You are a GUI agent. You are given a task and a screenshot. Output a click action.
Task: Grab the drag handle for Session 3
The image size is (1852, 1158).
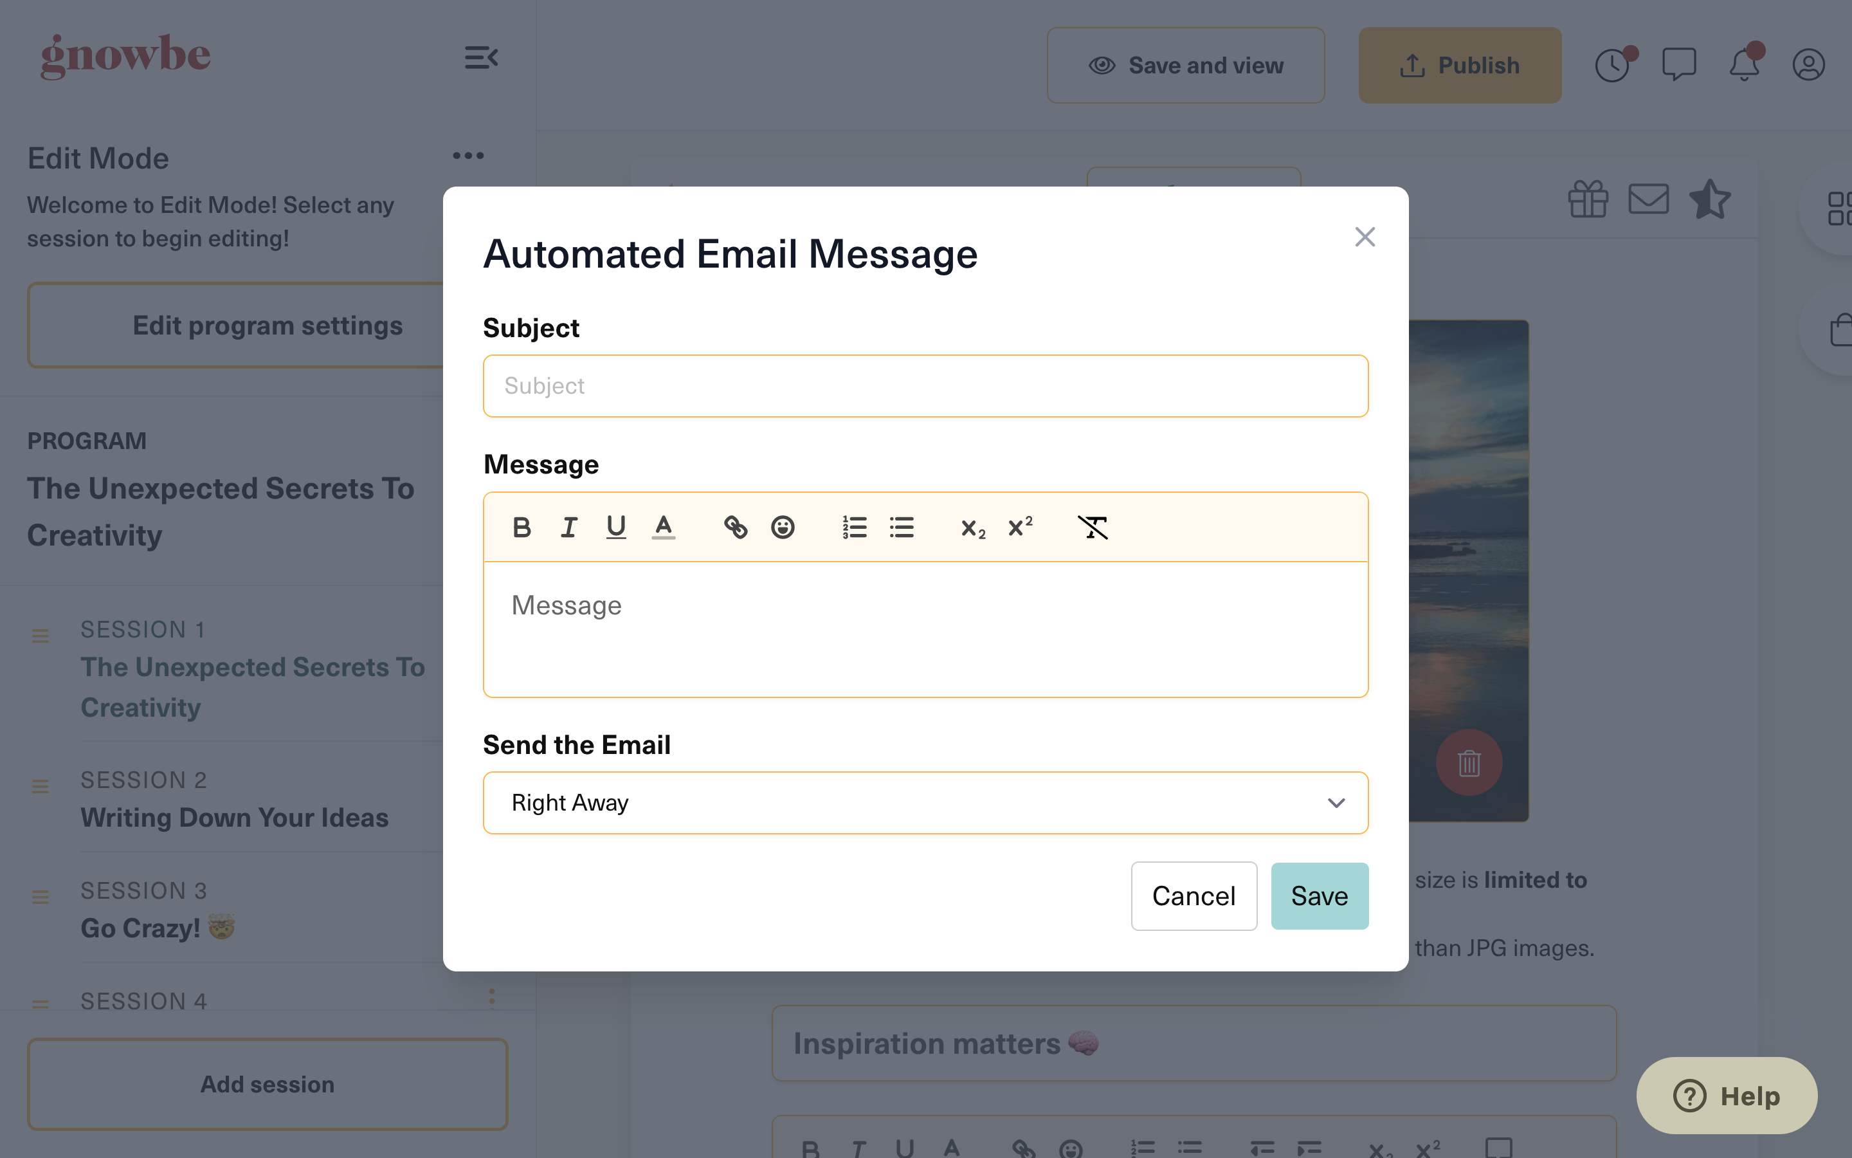[41, 897]
